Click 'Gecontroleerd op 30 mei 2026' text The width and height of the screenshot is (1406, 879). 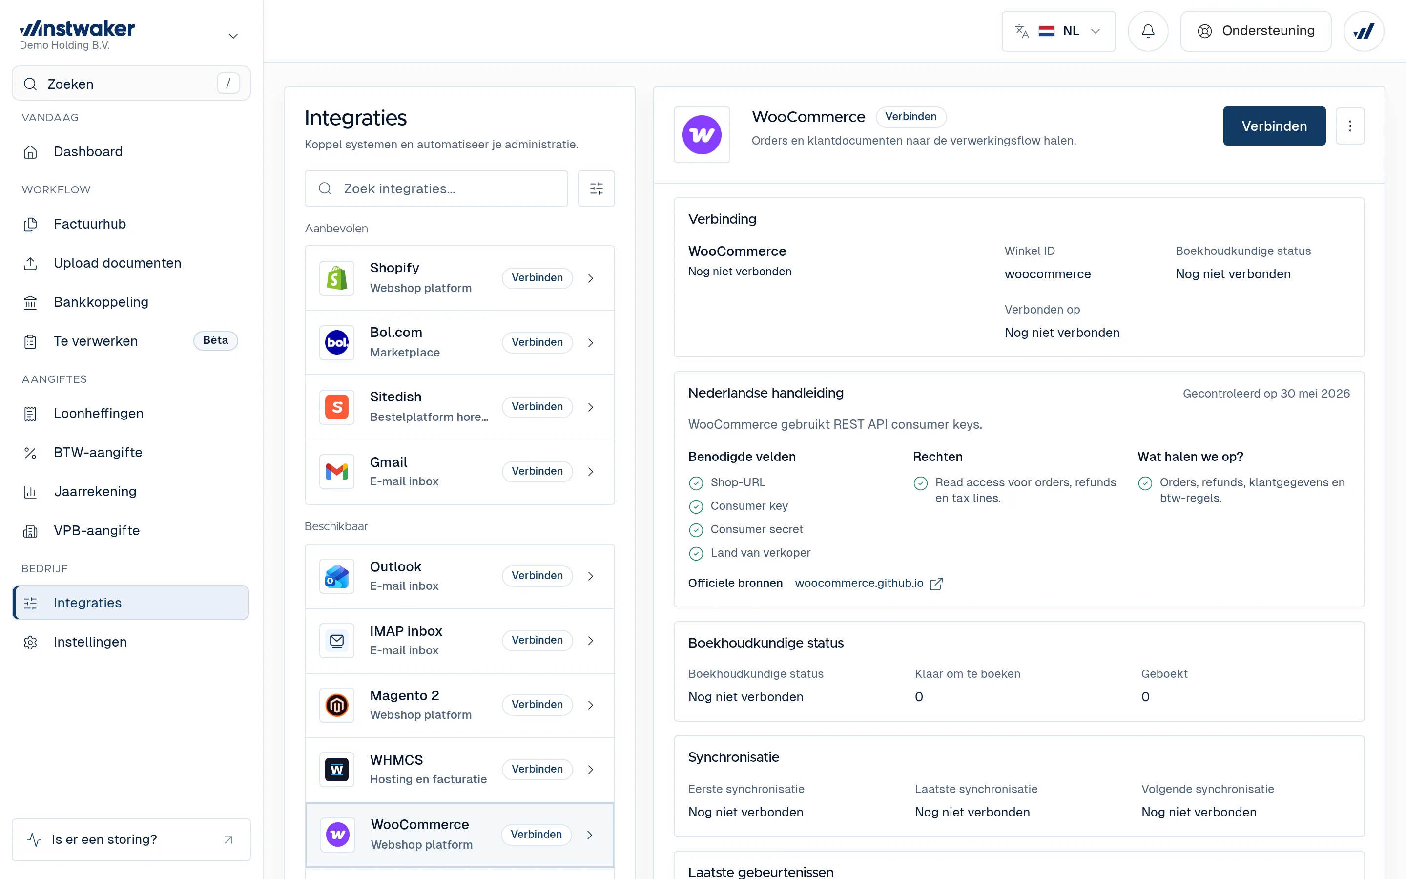[1266, 394]
